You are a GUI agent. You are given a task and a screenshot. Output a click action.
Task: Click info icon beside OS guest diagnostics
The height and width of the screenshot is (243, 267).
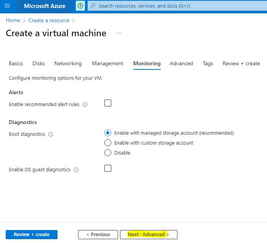click(x=76, y=170)
